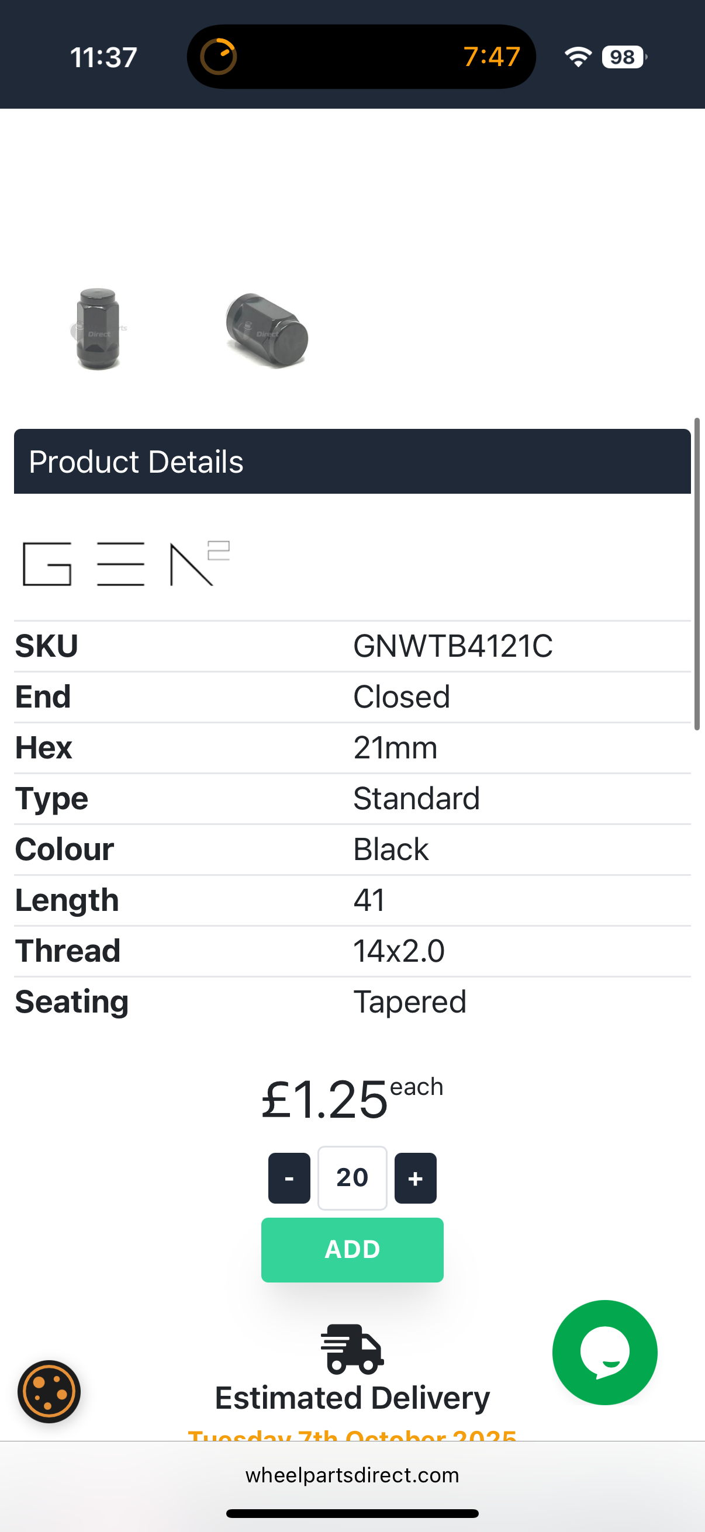This screenshot has height=1532, width=705.
Task: Tap the SKU value GNWTB4121C
Action: [x=452, y=646]
